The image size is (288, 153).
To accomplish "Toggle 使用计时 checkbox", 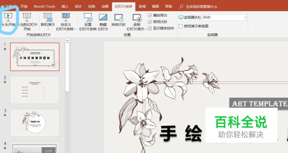I will point(150,22).
